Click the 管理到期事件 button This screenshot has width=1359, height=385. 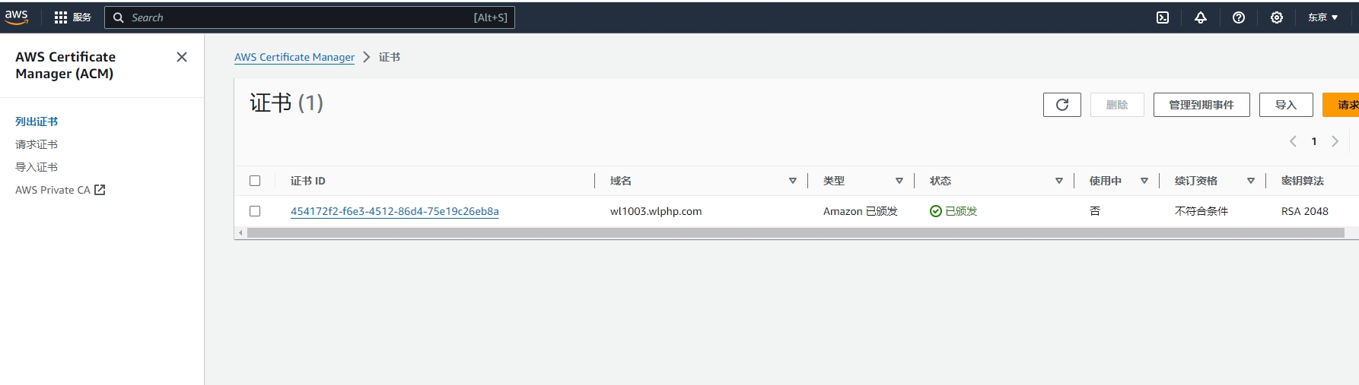[1201, 105]
